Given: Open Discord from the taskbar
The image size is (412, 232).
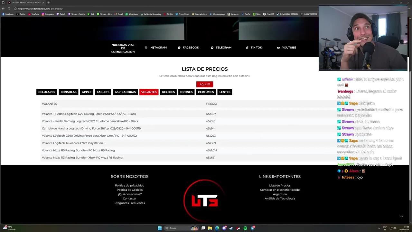Looking at the screenshot, I should [224, 228].
